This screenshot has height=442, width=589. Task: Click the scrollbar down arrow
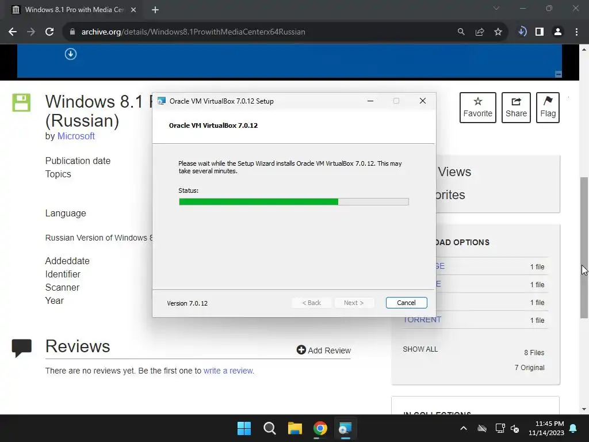[x=584, y=409]
